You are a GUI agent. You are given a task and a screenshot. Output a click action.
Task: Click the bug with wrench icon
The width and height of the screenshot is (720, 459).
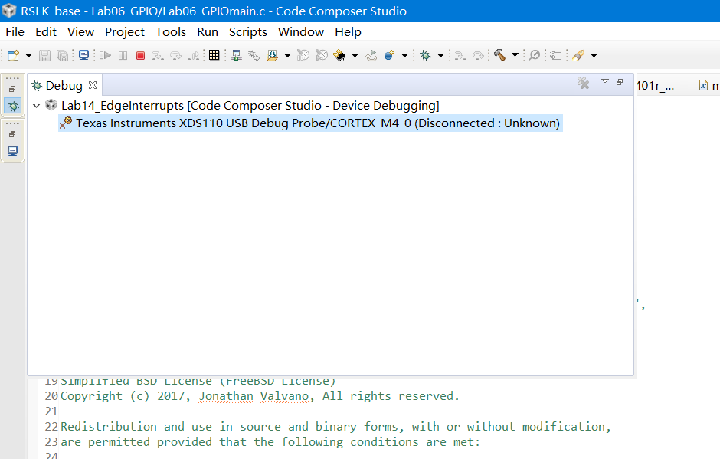point(254,56)
